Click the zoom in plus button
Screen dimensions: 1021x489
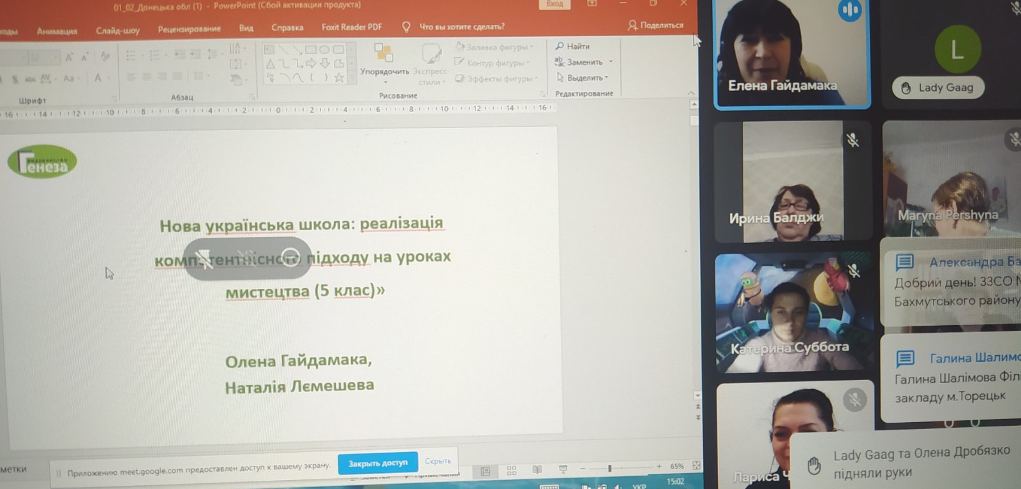click(659, 467)
